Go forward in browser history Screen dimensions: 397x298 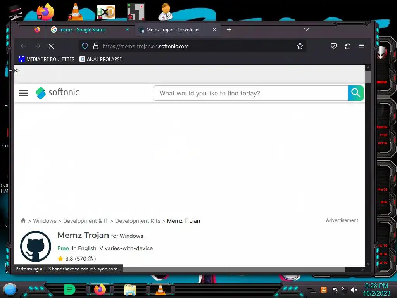[37, 46]
